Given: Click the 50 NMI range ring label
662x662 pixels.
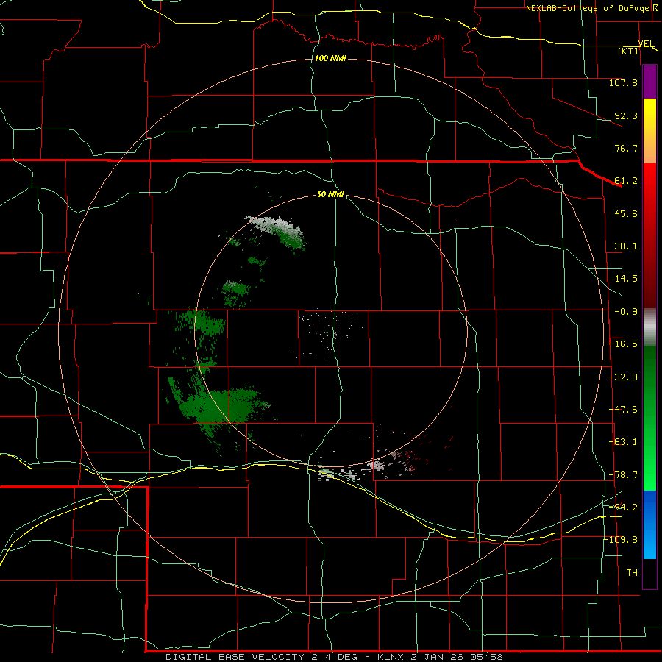Looking at the screenshot, I should [x=330, y=194].
